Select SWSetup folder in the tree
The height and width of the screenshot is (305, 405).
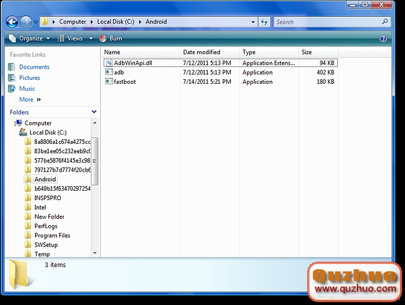coord(46,245)
